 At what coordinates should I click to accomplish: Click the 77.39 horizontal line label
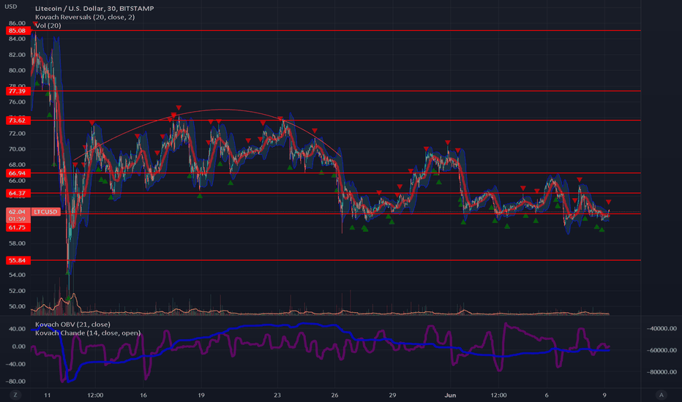point(18,91)
